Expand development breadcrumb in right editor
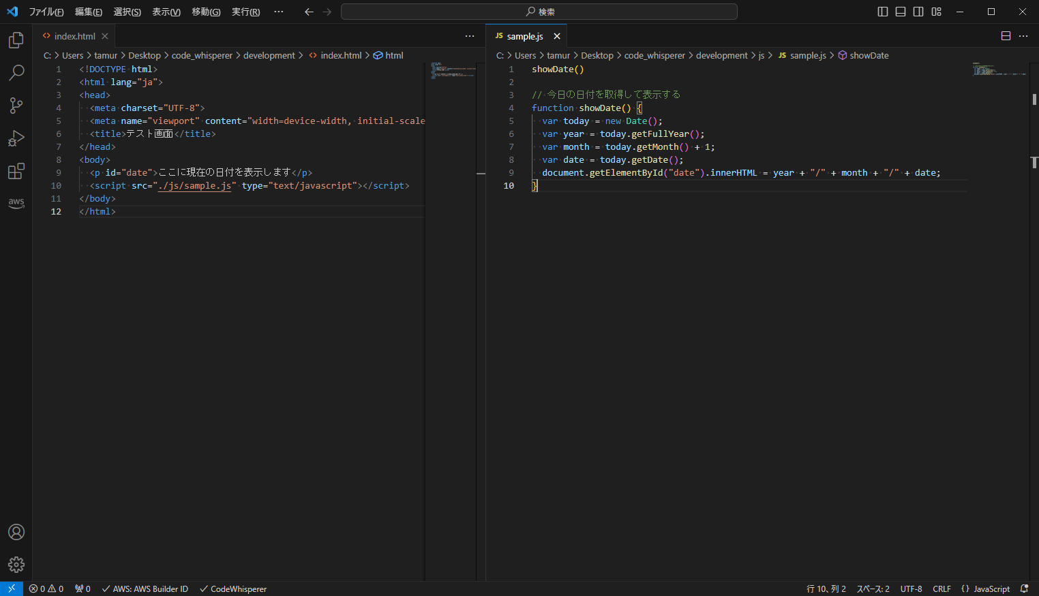 pyautogui.click(x=722, y=55)
